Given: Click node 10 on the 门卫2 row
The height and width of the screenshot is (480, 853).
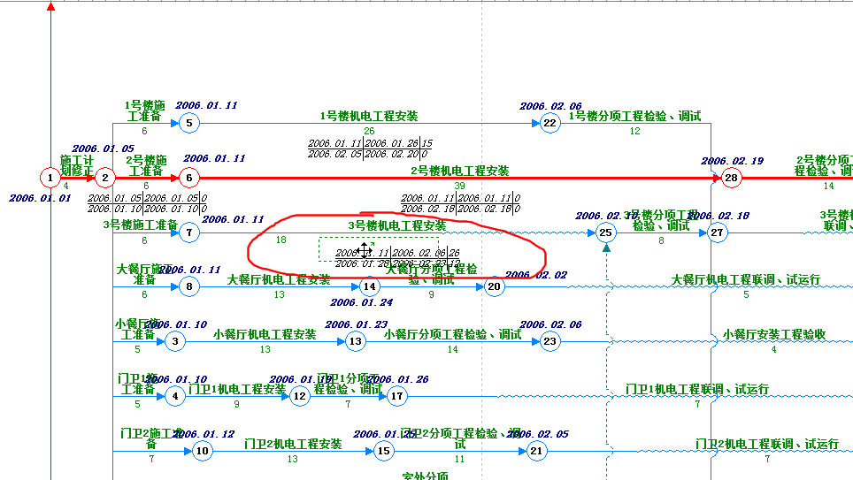Looking at the screenshot, I should [x=203, y=451].
